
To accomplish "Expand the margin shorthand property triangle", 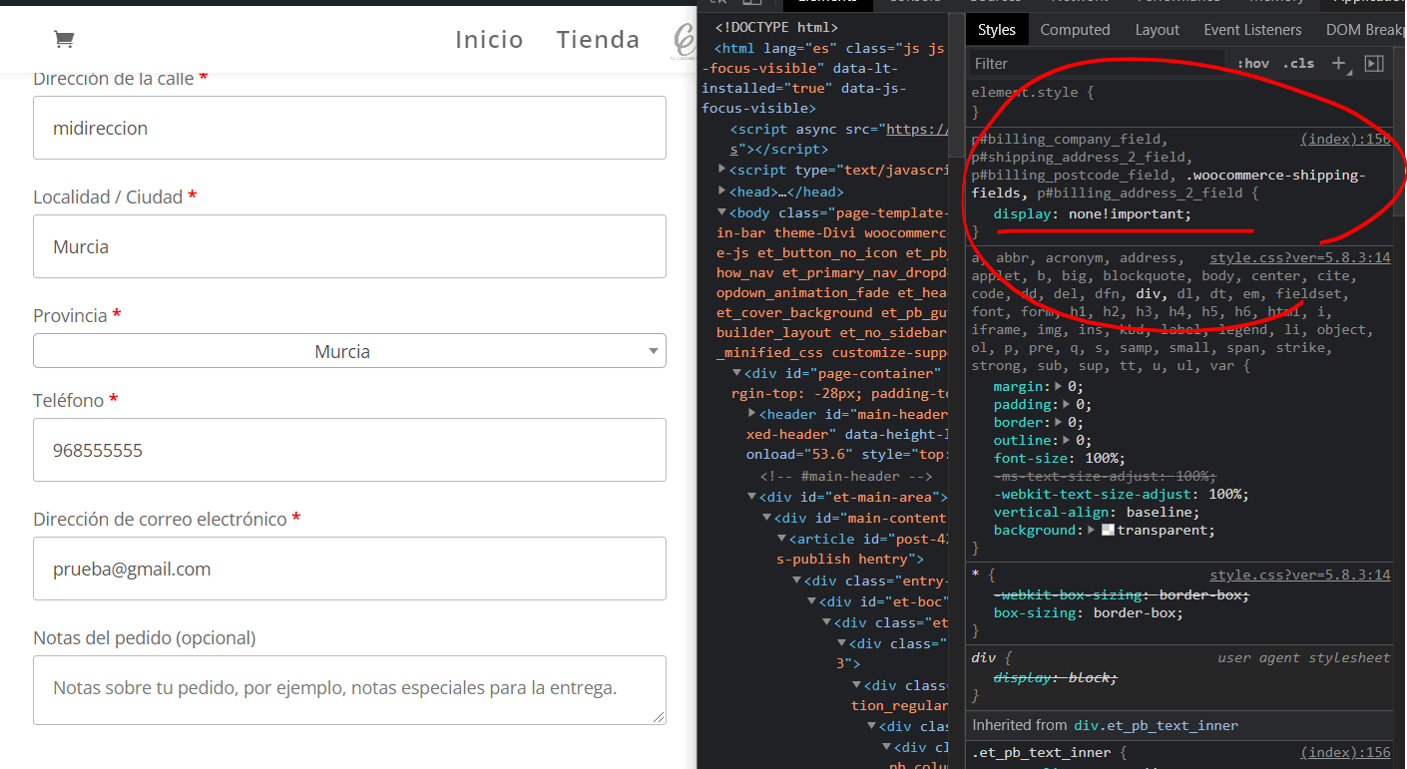I will (1059, 386).
